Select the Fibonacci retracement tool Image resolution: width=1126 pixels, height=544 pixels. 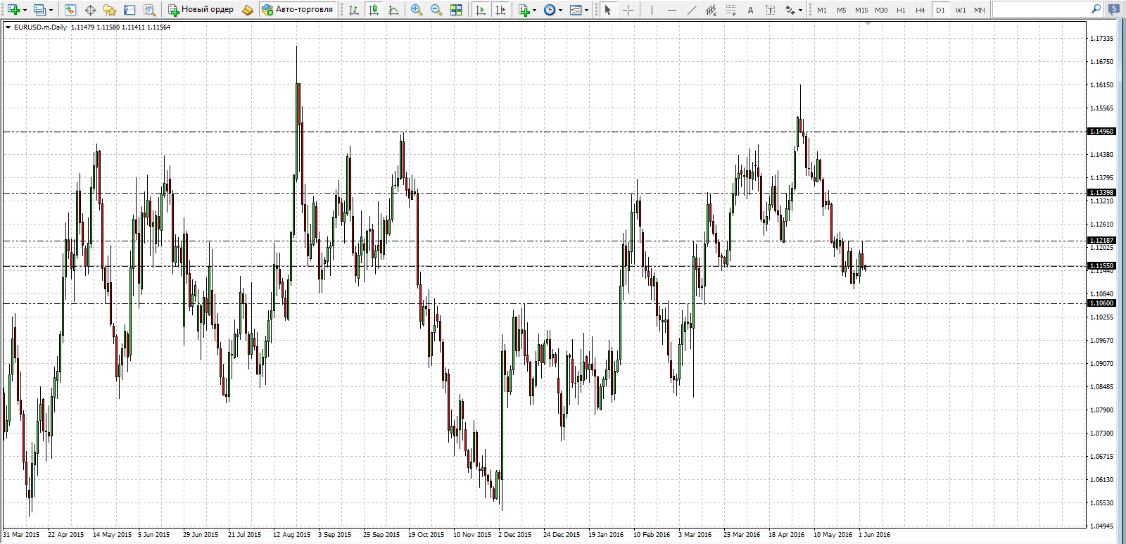pos(731,10)
